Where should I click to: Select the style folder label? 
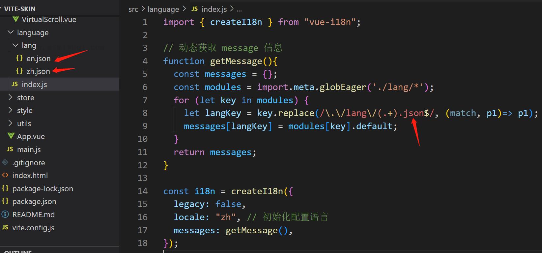coord(25,110)
